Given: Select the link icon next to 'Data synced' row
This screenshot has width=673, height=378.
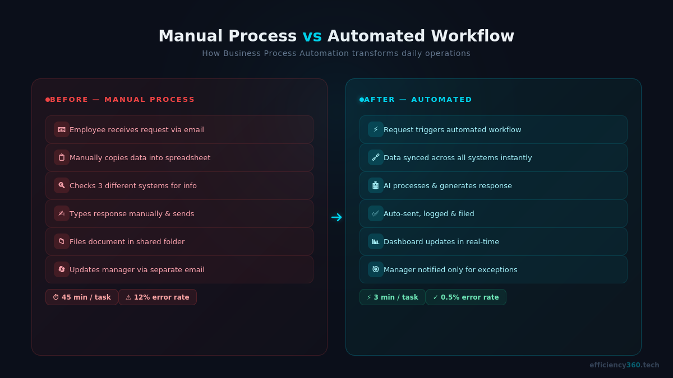Looking at the screenshot, I should pos(375,157).
